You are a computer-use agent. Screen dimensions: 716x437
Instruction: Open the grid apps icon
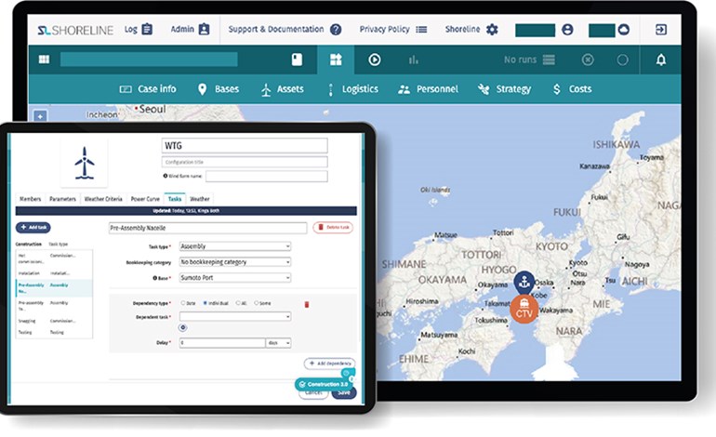[x=44, y=60]
